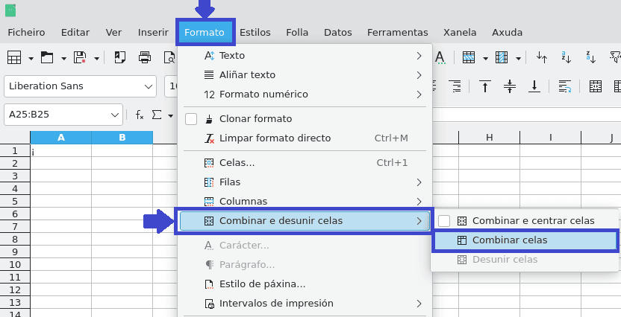Viewport: 621px width, 317px height.
Task: Click the Sum sigma icon
Action: (157, 115)
